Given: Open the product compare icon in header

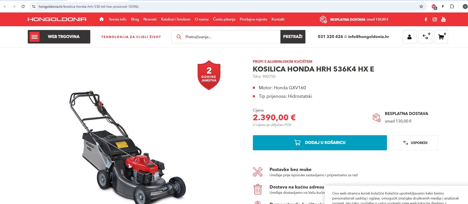Looking at the screenshot, I should [425, 37].
